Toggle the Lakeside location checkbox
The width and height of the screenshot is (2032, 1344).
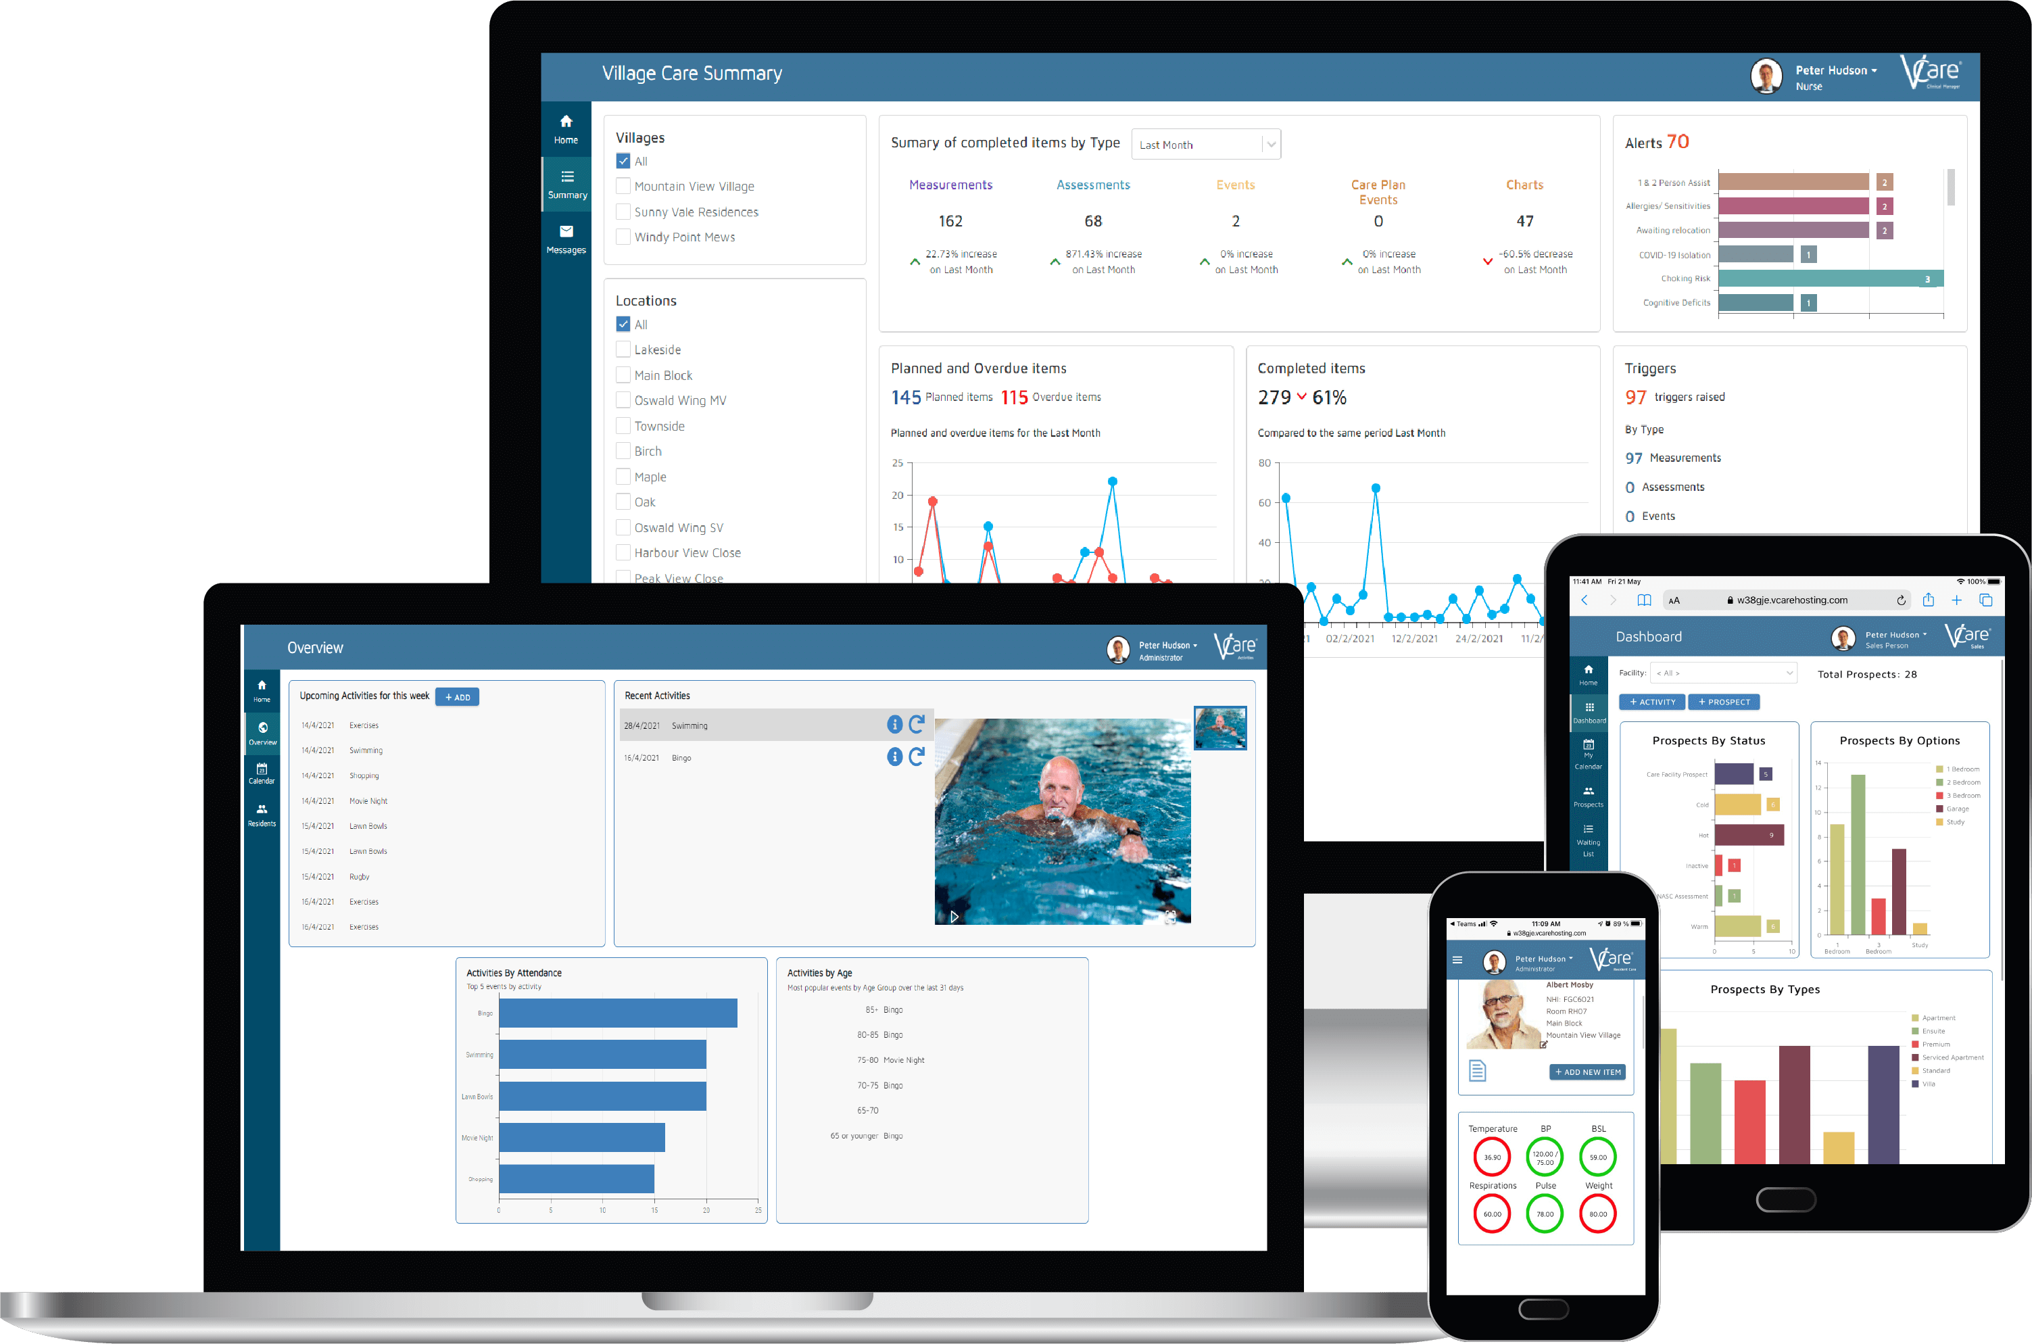[623, 350]
